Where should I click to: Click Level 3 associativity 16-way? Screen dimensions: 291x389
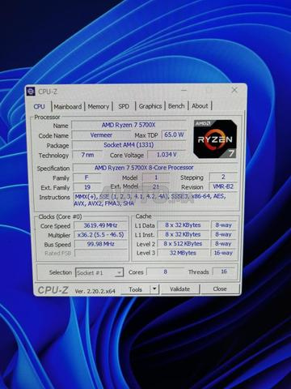[223, 253]
